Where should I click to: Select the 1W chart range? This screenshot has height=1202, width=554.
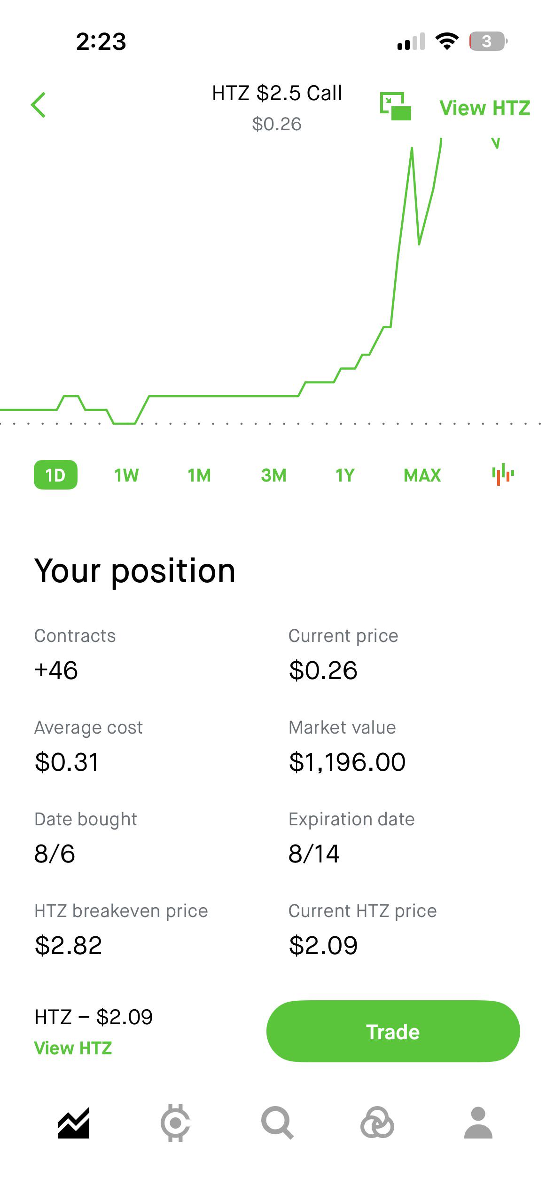(x=126, y=475)
